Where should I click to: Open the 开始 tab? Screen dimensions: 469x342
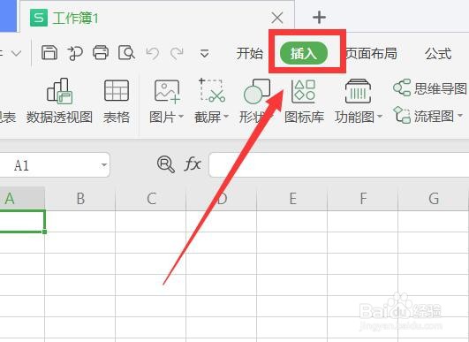click(249, 54)
